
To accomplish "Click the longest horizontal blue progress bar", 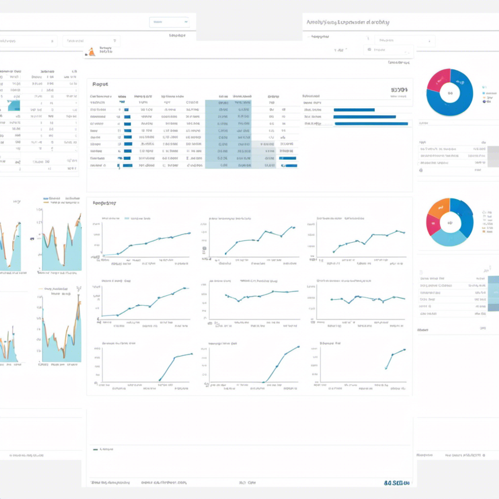I will click(x=371, y=124).
